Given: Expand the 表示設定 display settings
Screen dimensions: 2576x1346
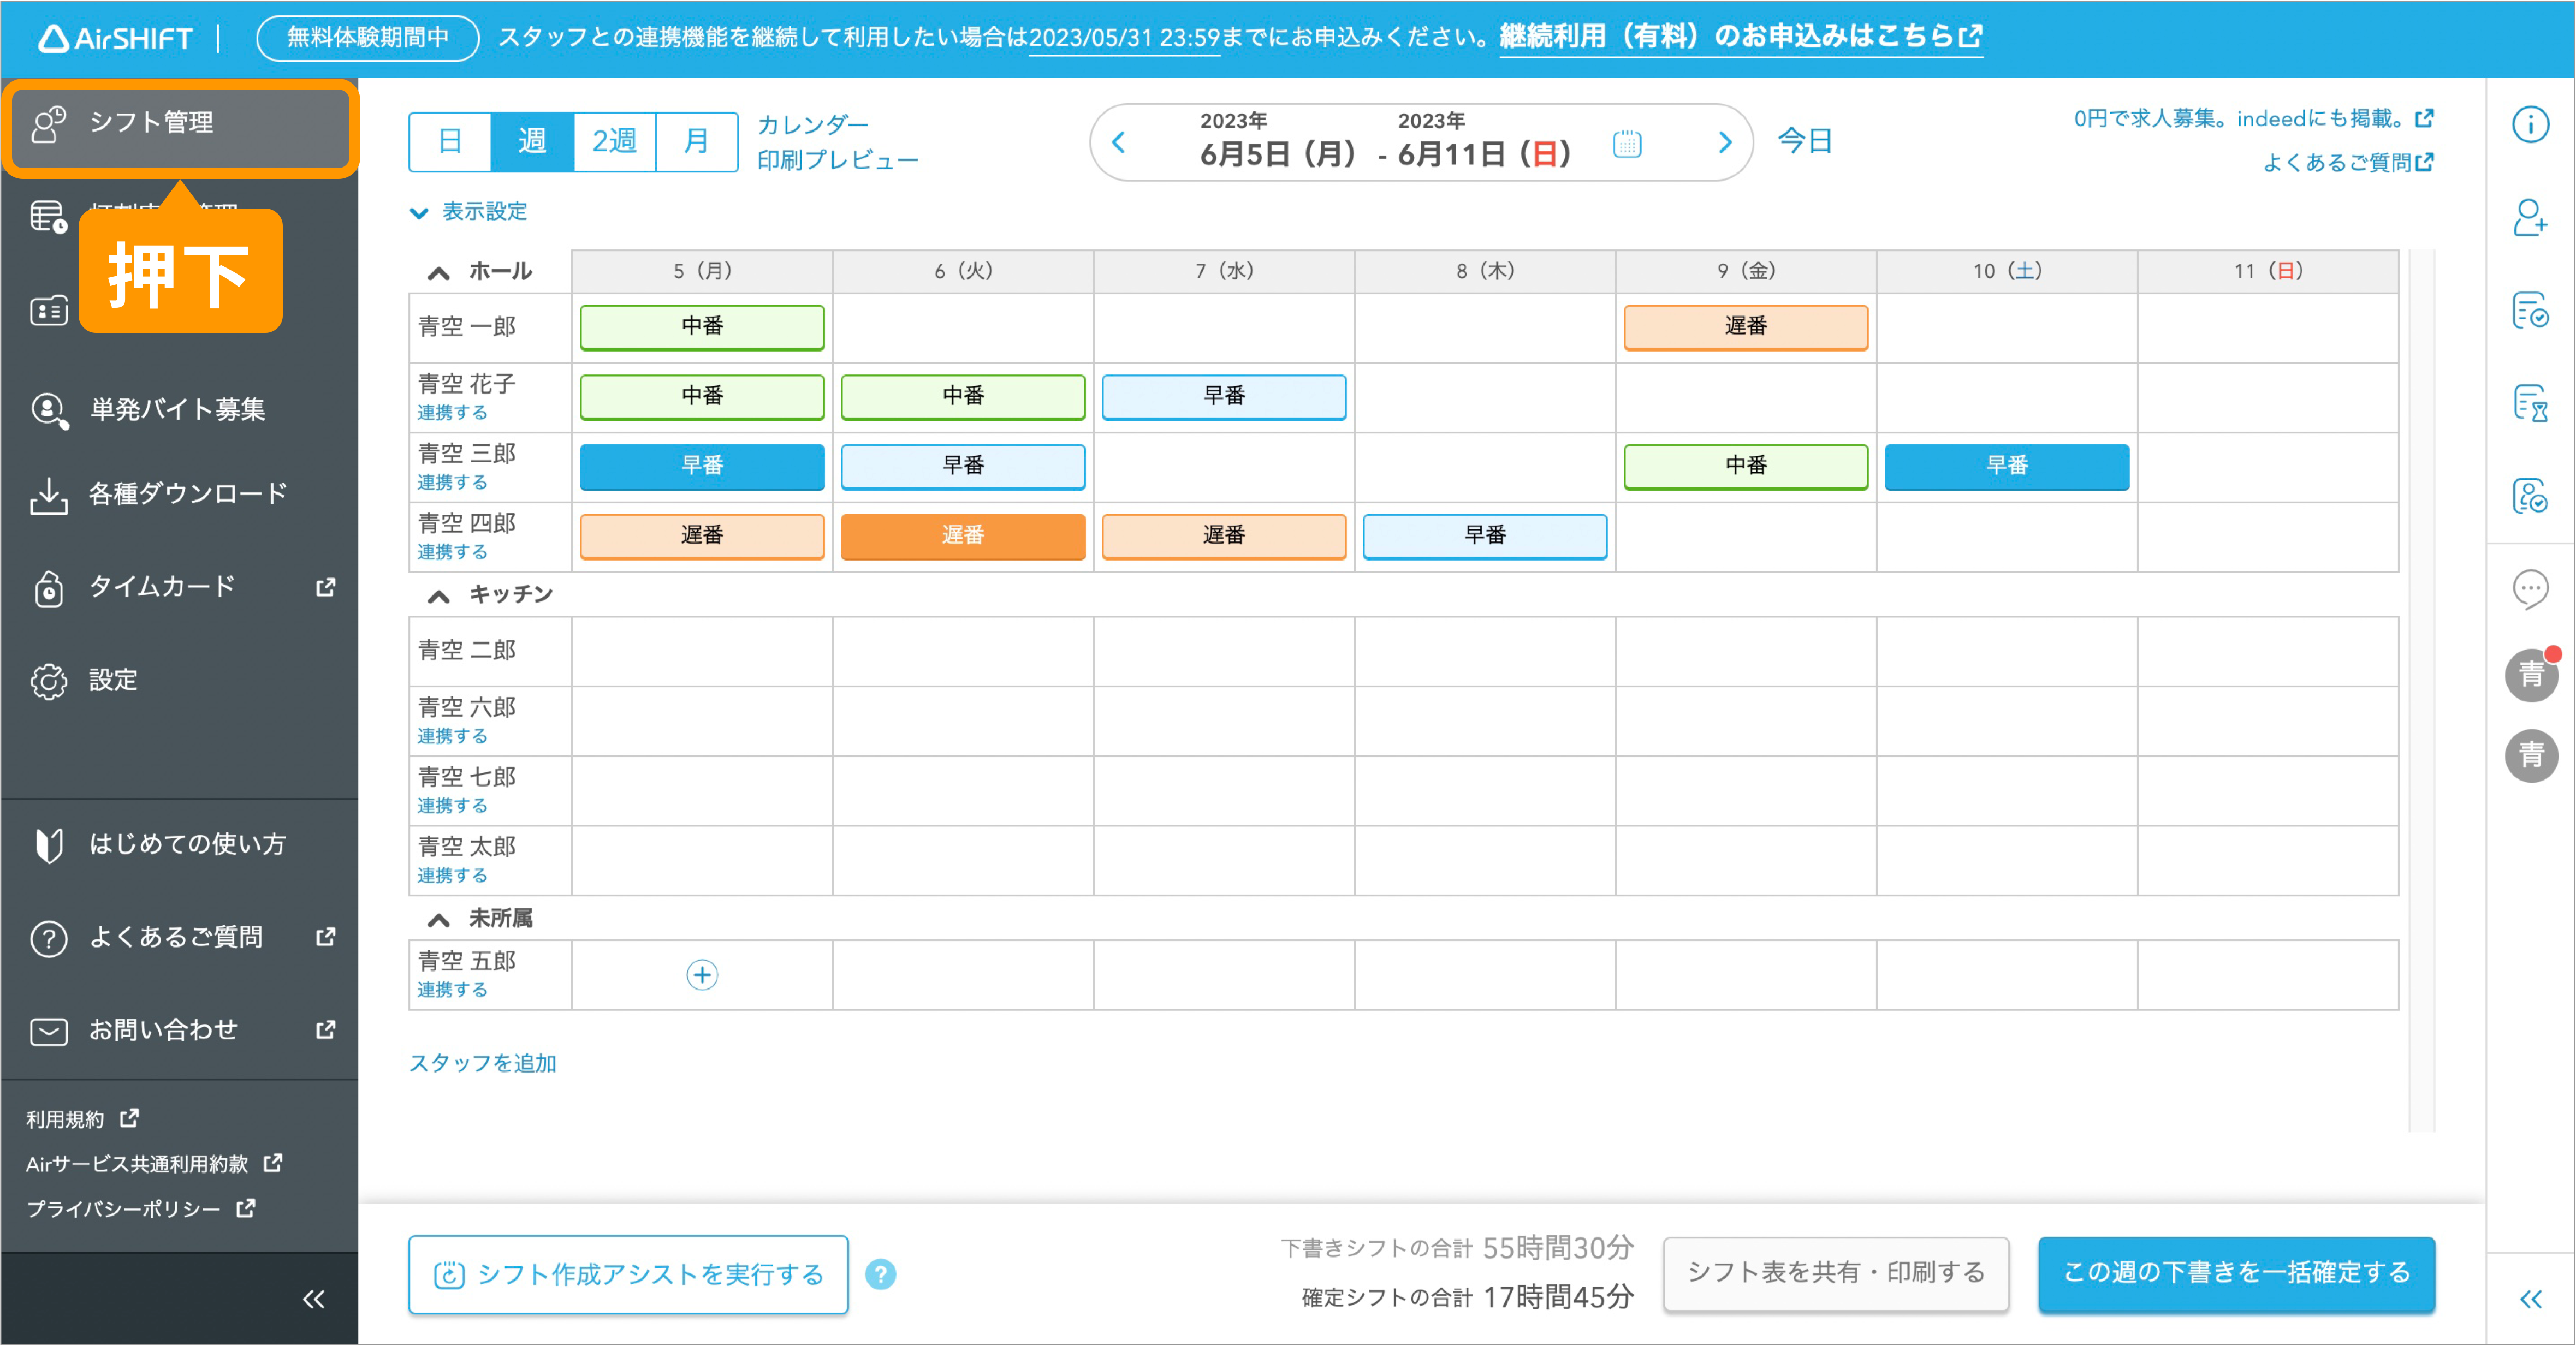Looking at the screenshot, I should [469, 212].
